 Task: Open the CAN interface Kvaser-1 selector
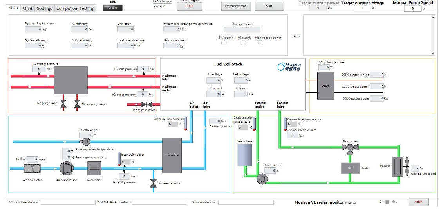pos(162,6)
